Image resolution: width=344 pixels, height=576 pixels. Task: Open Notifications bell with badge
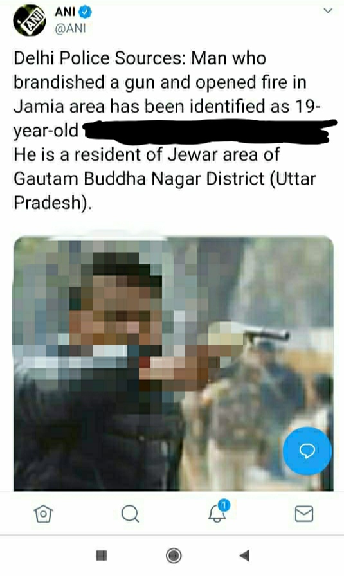[x=219, y=511]
